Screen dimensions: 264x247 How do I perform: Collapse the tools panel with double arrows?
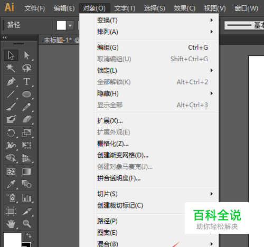(5, 37)
